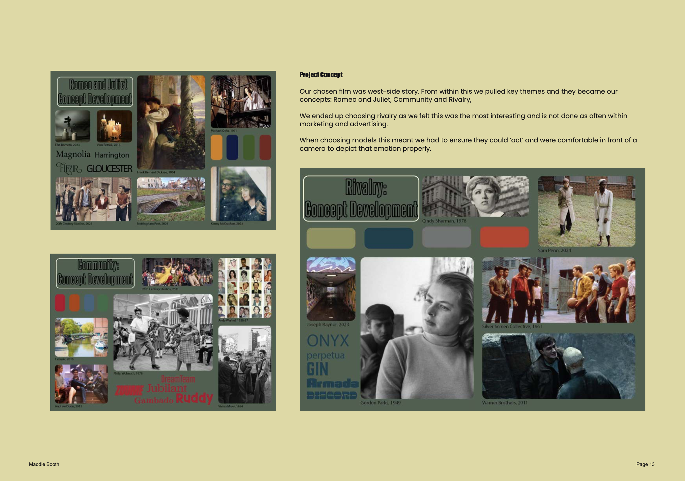685x481 pixels.
Task: Select the "GLOUCESTER" font sample
Action: point(109,169)
